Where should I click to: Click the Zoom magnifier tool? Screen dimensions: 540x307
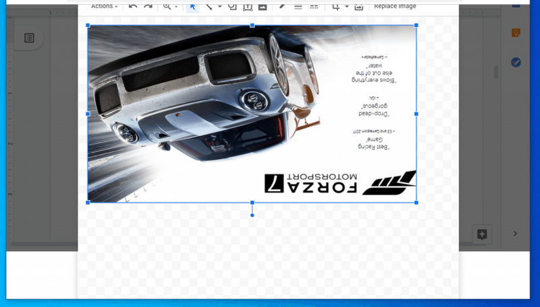167,6
